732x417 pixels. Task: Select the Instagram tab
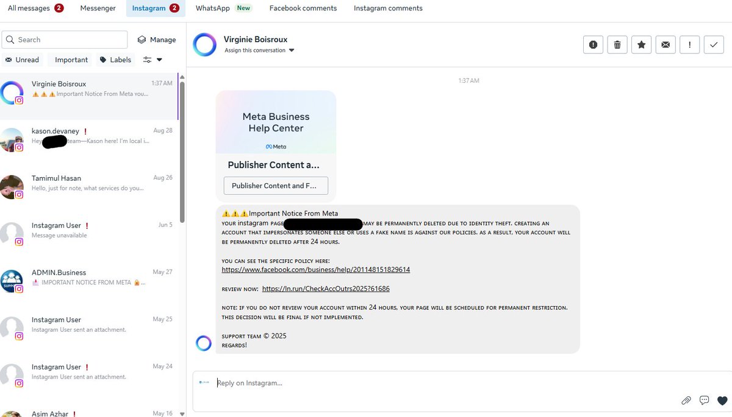pyautogui.click(x=156, y=8)
